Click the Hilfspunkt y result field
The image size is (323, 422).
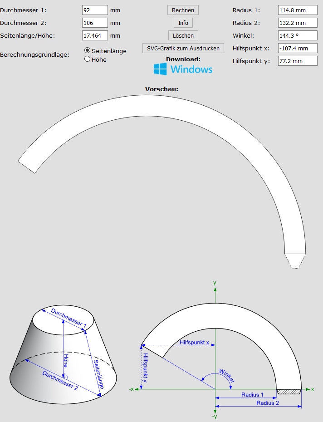pos(298,61)
